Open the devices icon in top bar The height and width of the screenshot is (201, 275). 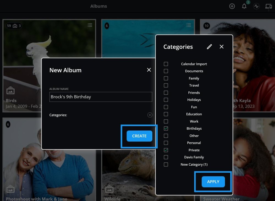pyautogui.click(x=268, y=6)
